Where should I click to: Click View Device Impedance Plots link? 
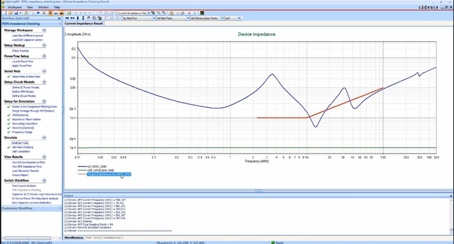point(29,162)
